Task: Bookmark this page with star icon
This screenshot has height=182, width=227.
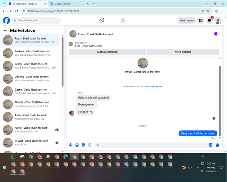Action: 208,11
